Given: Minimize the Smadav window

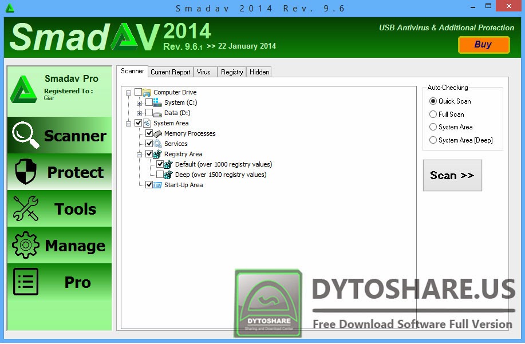Looking at the screenshot, I should 473,7.
